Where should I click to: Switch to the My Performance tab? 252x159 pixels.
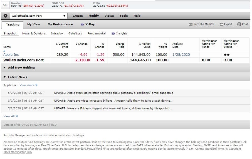coord(60,24)
